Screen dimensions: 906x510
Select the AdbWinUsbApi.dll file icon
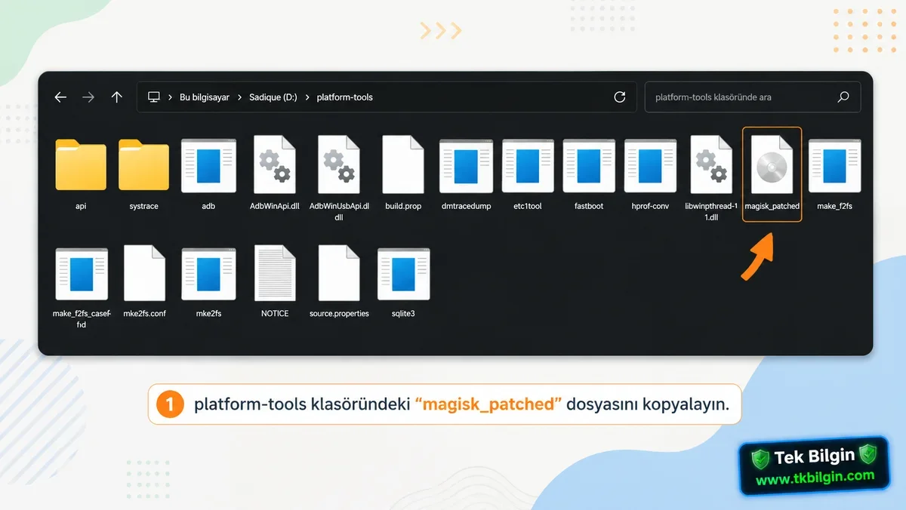[339, 164]
